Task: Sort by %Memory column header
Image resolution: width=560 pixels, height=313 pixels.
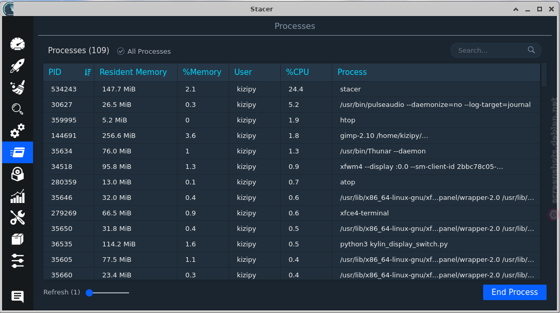Action: tap(203, 72)
